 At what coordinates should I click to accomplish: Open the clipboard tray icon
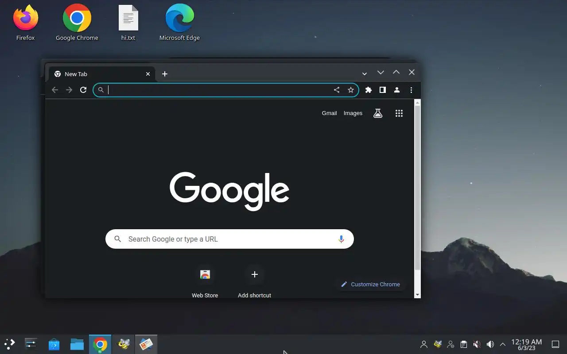(x=463, y=344)
